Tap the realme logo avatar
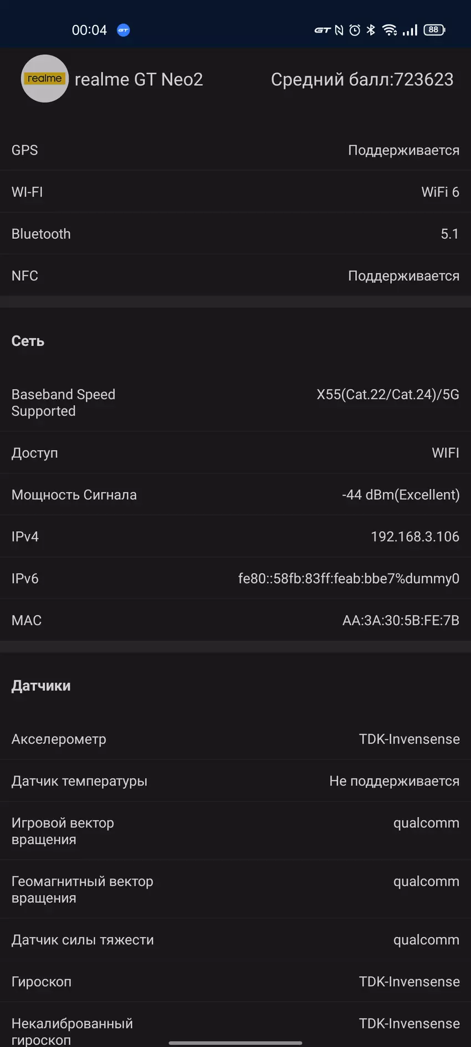Image resolution: width=471 pixels, height=1047 pixels. (44, 79)
